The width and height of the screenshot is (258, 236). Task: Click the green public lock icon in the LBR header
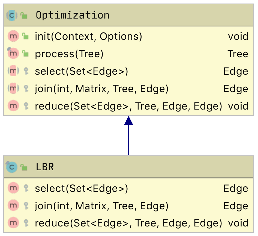coord(24,167)
